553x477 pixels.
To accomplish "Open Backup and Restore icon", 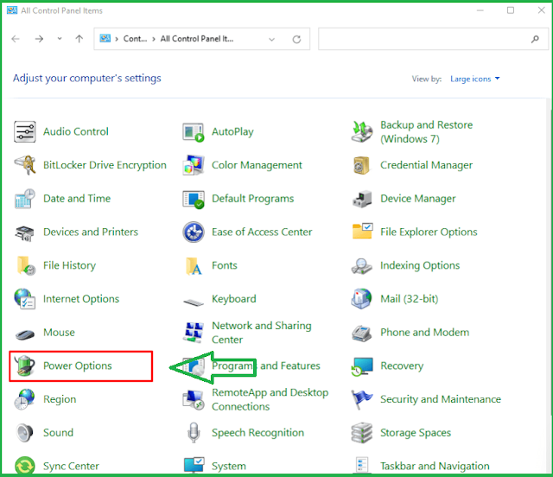I will (362, 131).
